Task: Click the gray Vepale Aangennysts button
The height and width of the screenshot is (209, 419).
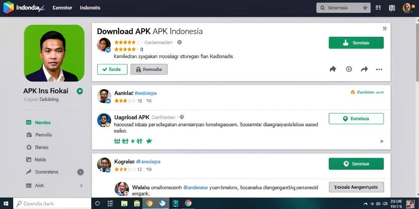Action: [x=356, y=187]
